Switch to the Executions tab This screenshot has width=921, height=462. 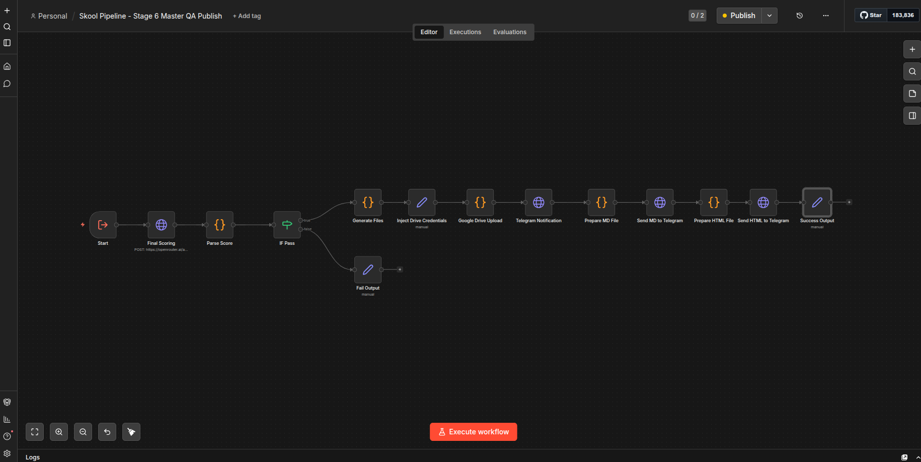pos(465,32)
